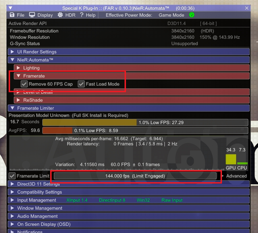Click the G-Sync Status Unsupported value
The height and width of the screenshot is (233, 258).
(x=184, y=44)
